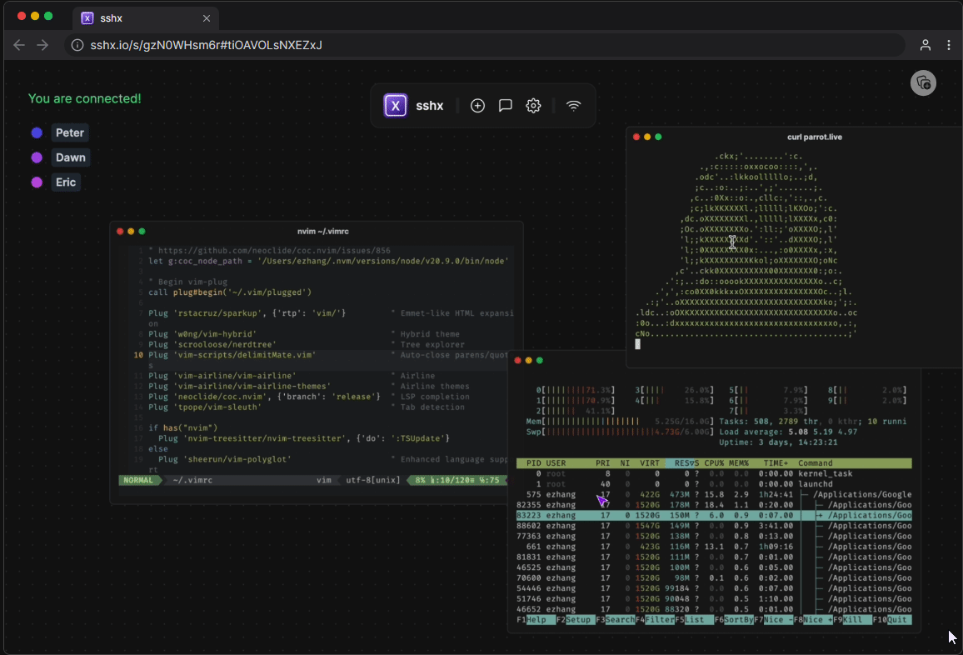
Task: Create a new terminal with plus icon
Action: [477, 106]
